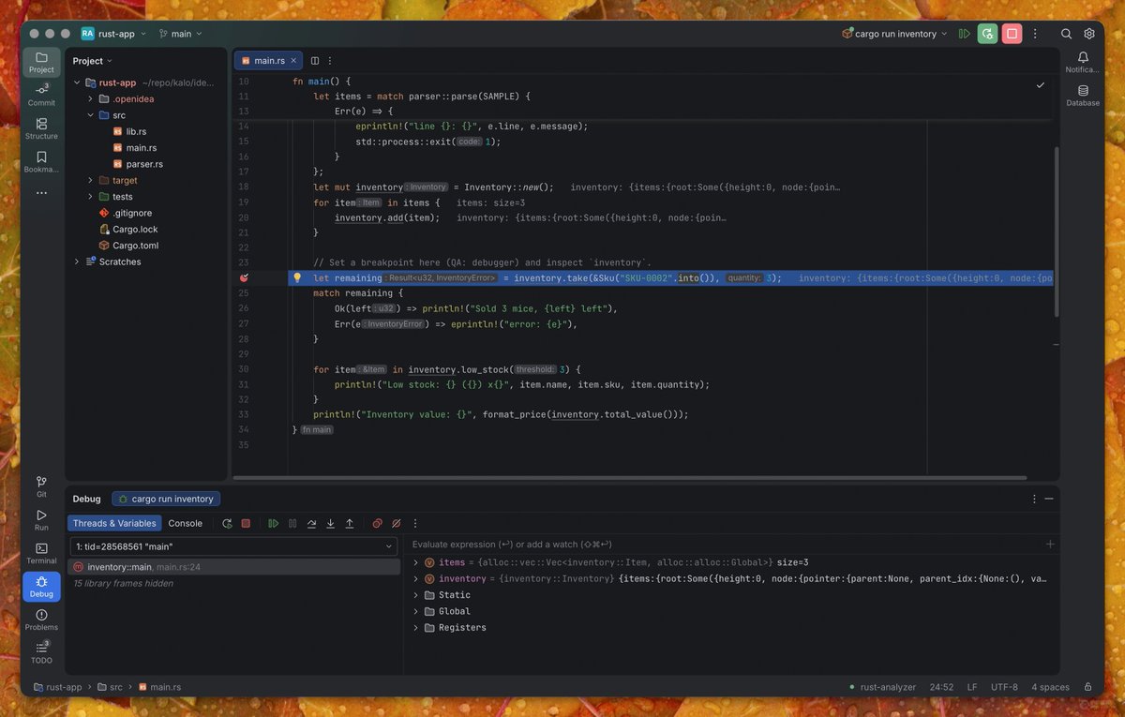1125x717 pixels.
Task: Open the Bookmarks tool window
Action: point(41,162)
